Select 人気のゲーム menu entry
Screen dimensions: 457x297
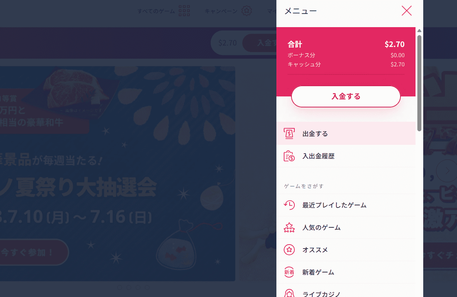346,228
